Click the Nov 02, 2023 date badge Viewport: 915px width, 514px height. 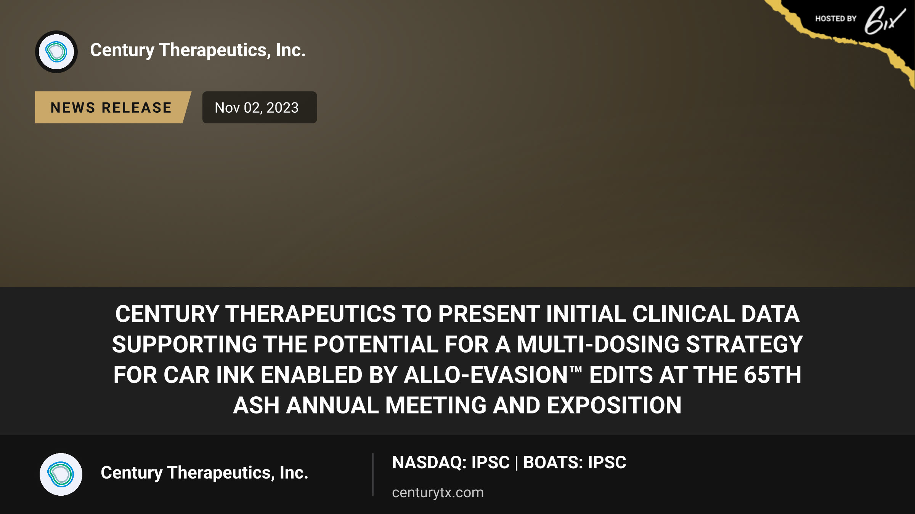[x=259, y=107]
